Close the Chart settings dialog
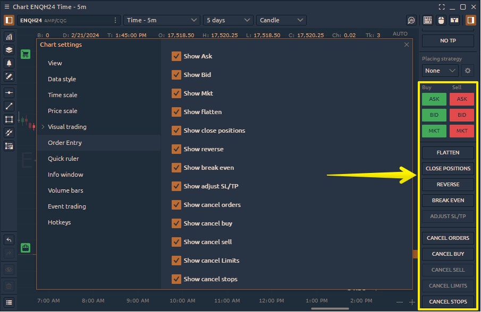Screen dimensions: 481x312 pos(407,45)
